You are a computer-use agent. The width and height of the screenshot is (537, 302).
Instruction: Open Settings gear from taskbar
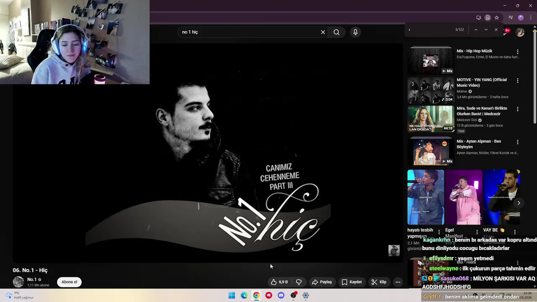(x=306, y=295)
